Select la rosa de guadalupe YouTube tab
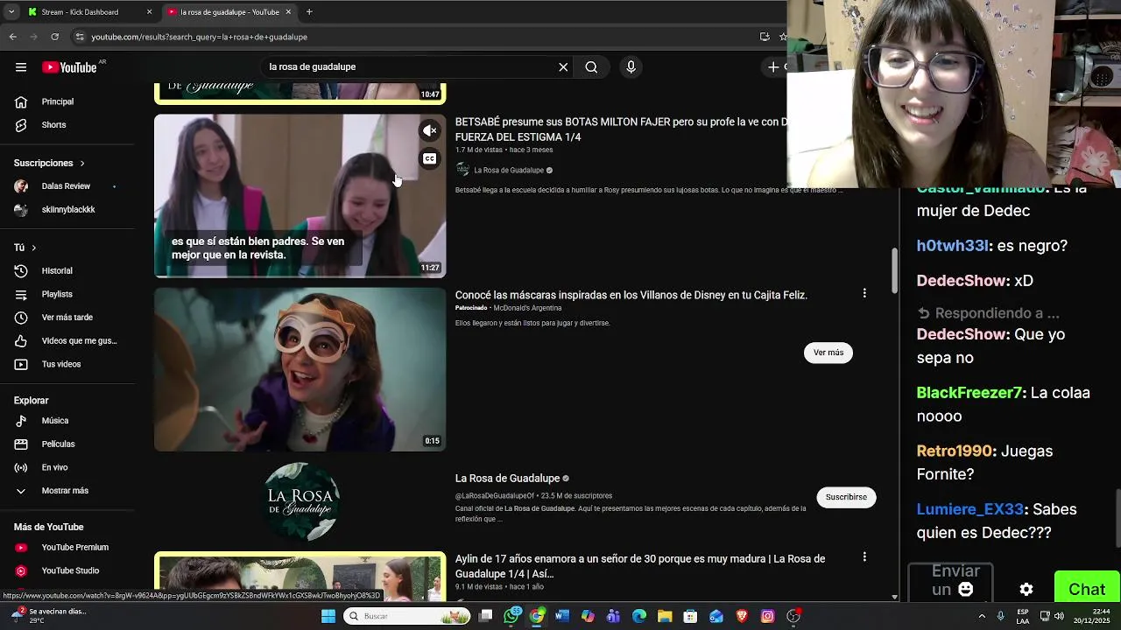Screen dimensions: 1121x630 (x=229, y=12)
